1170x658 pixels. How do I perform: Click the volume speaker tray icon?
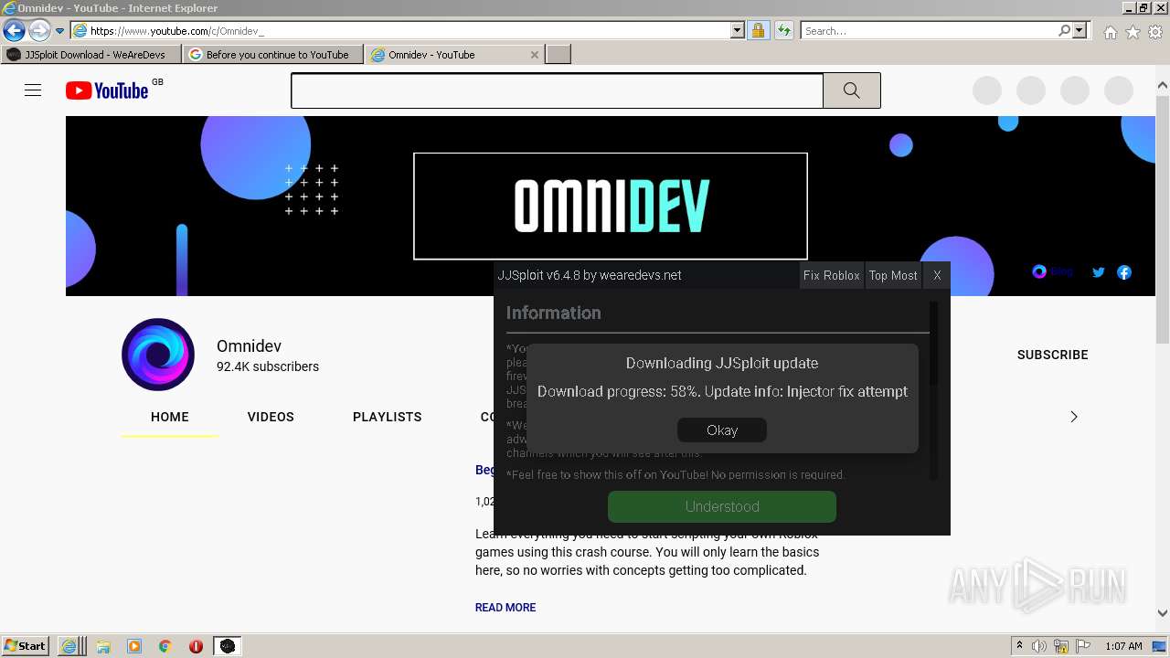pyautogui.click(x=1039, y=646)
